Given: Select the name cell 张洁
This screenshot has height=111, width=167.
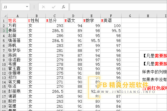Looking at the screenshot, I should click(17, 86).
